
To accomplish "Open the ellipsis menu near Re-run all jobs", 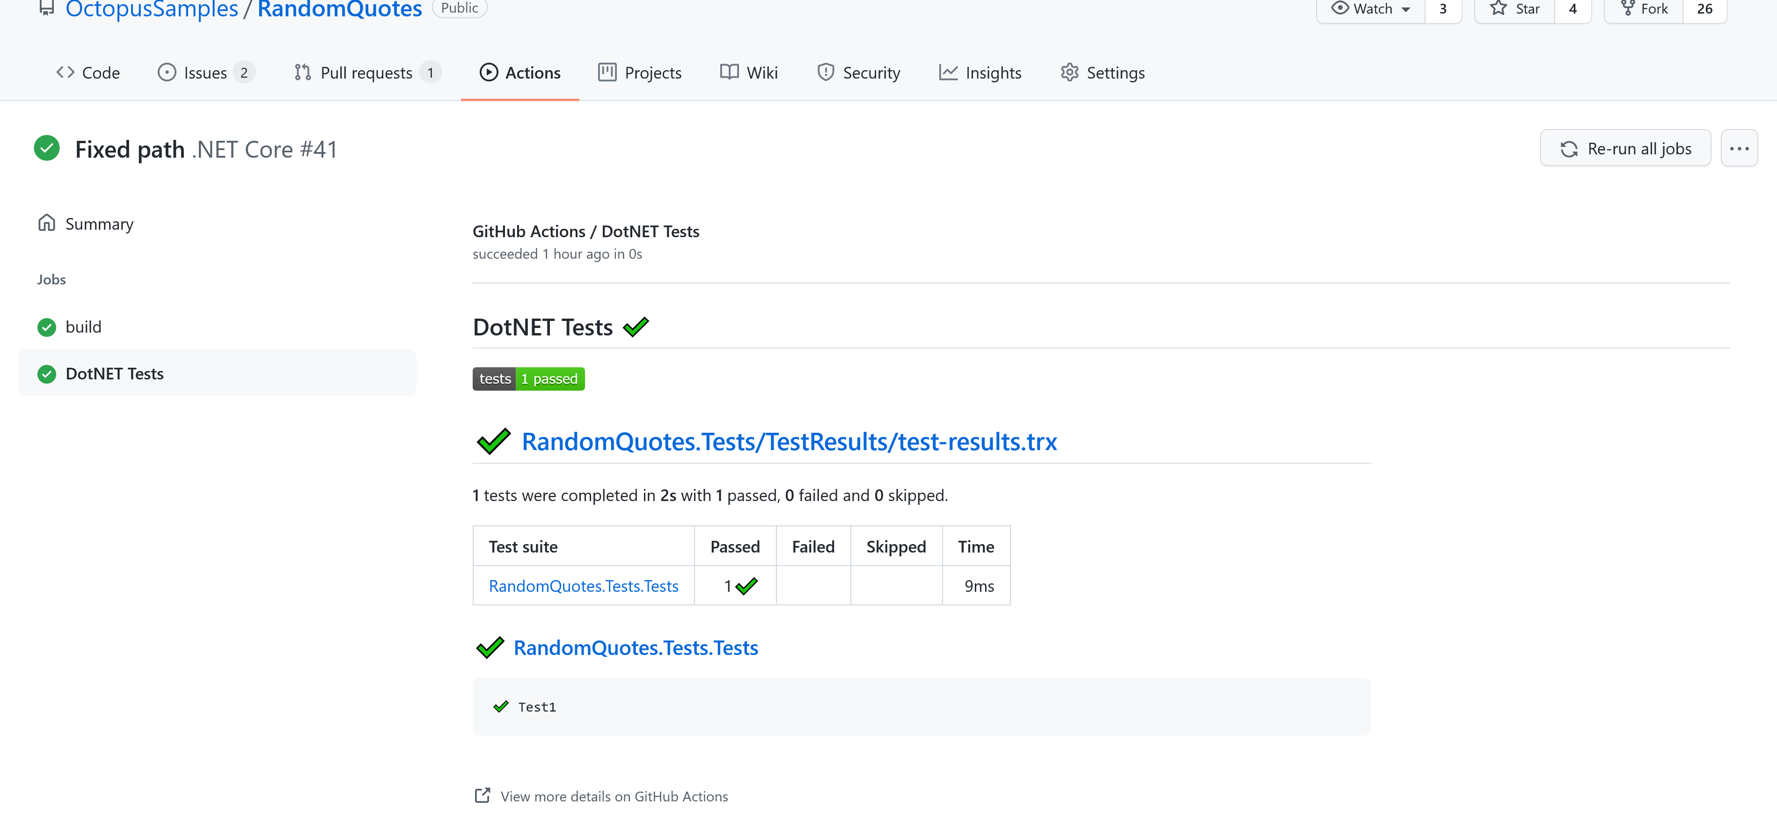I will pos(1740,147).
